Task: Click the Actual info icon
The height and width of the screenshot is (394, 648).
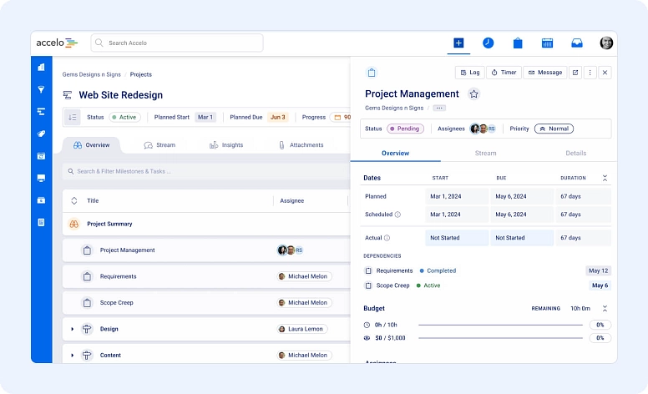Action: tap(387, 238)
